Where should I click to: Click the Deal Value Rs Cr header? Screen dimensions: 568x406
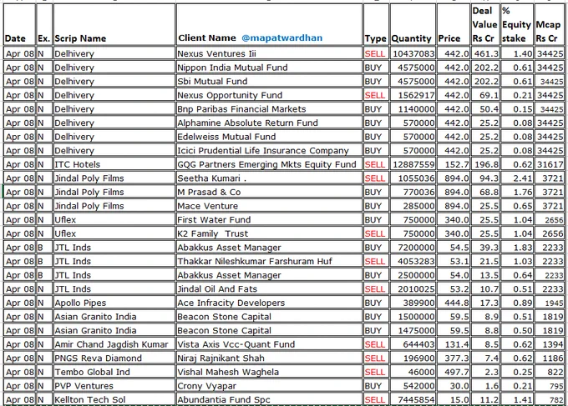(484, 24)
